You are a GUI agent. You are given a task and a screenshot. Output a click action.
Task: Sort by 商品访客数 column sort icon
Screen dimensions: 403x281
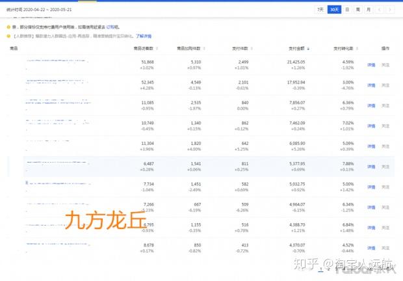[x=157, y=48]
